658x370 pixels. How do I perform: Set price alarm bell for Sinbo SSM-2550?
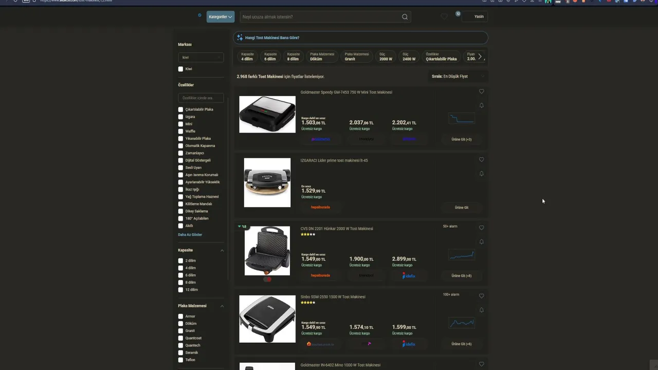(x=482, y=310)
